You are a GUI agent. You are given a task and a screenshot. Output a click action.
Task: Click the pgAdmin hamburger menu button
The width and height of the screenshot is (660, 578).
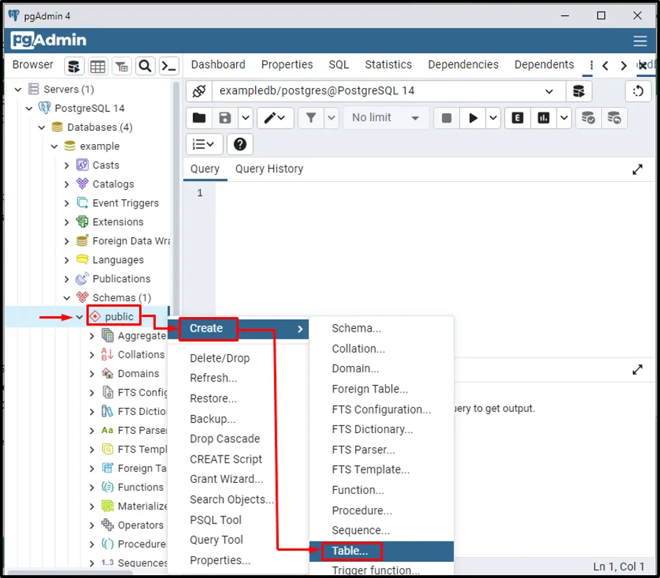click(640, 41)
